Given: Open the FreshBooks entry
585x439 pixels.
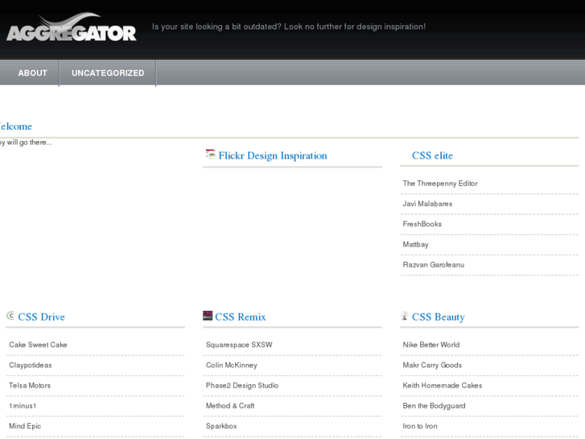Looking at the screenshot, I should [x=422, y=224].
